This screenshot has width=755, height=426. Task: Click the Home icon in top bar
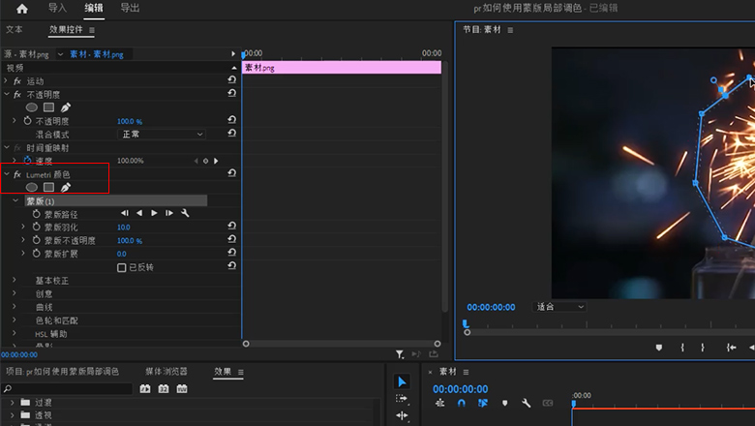point(21,9)
